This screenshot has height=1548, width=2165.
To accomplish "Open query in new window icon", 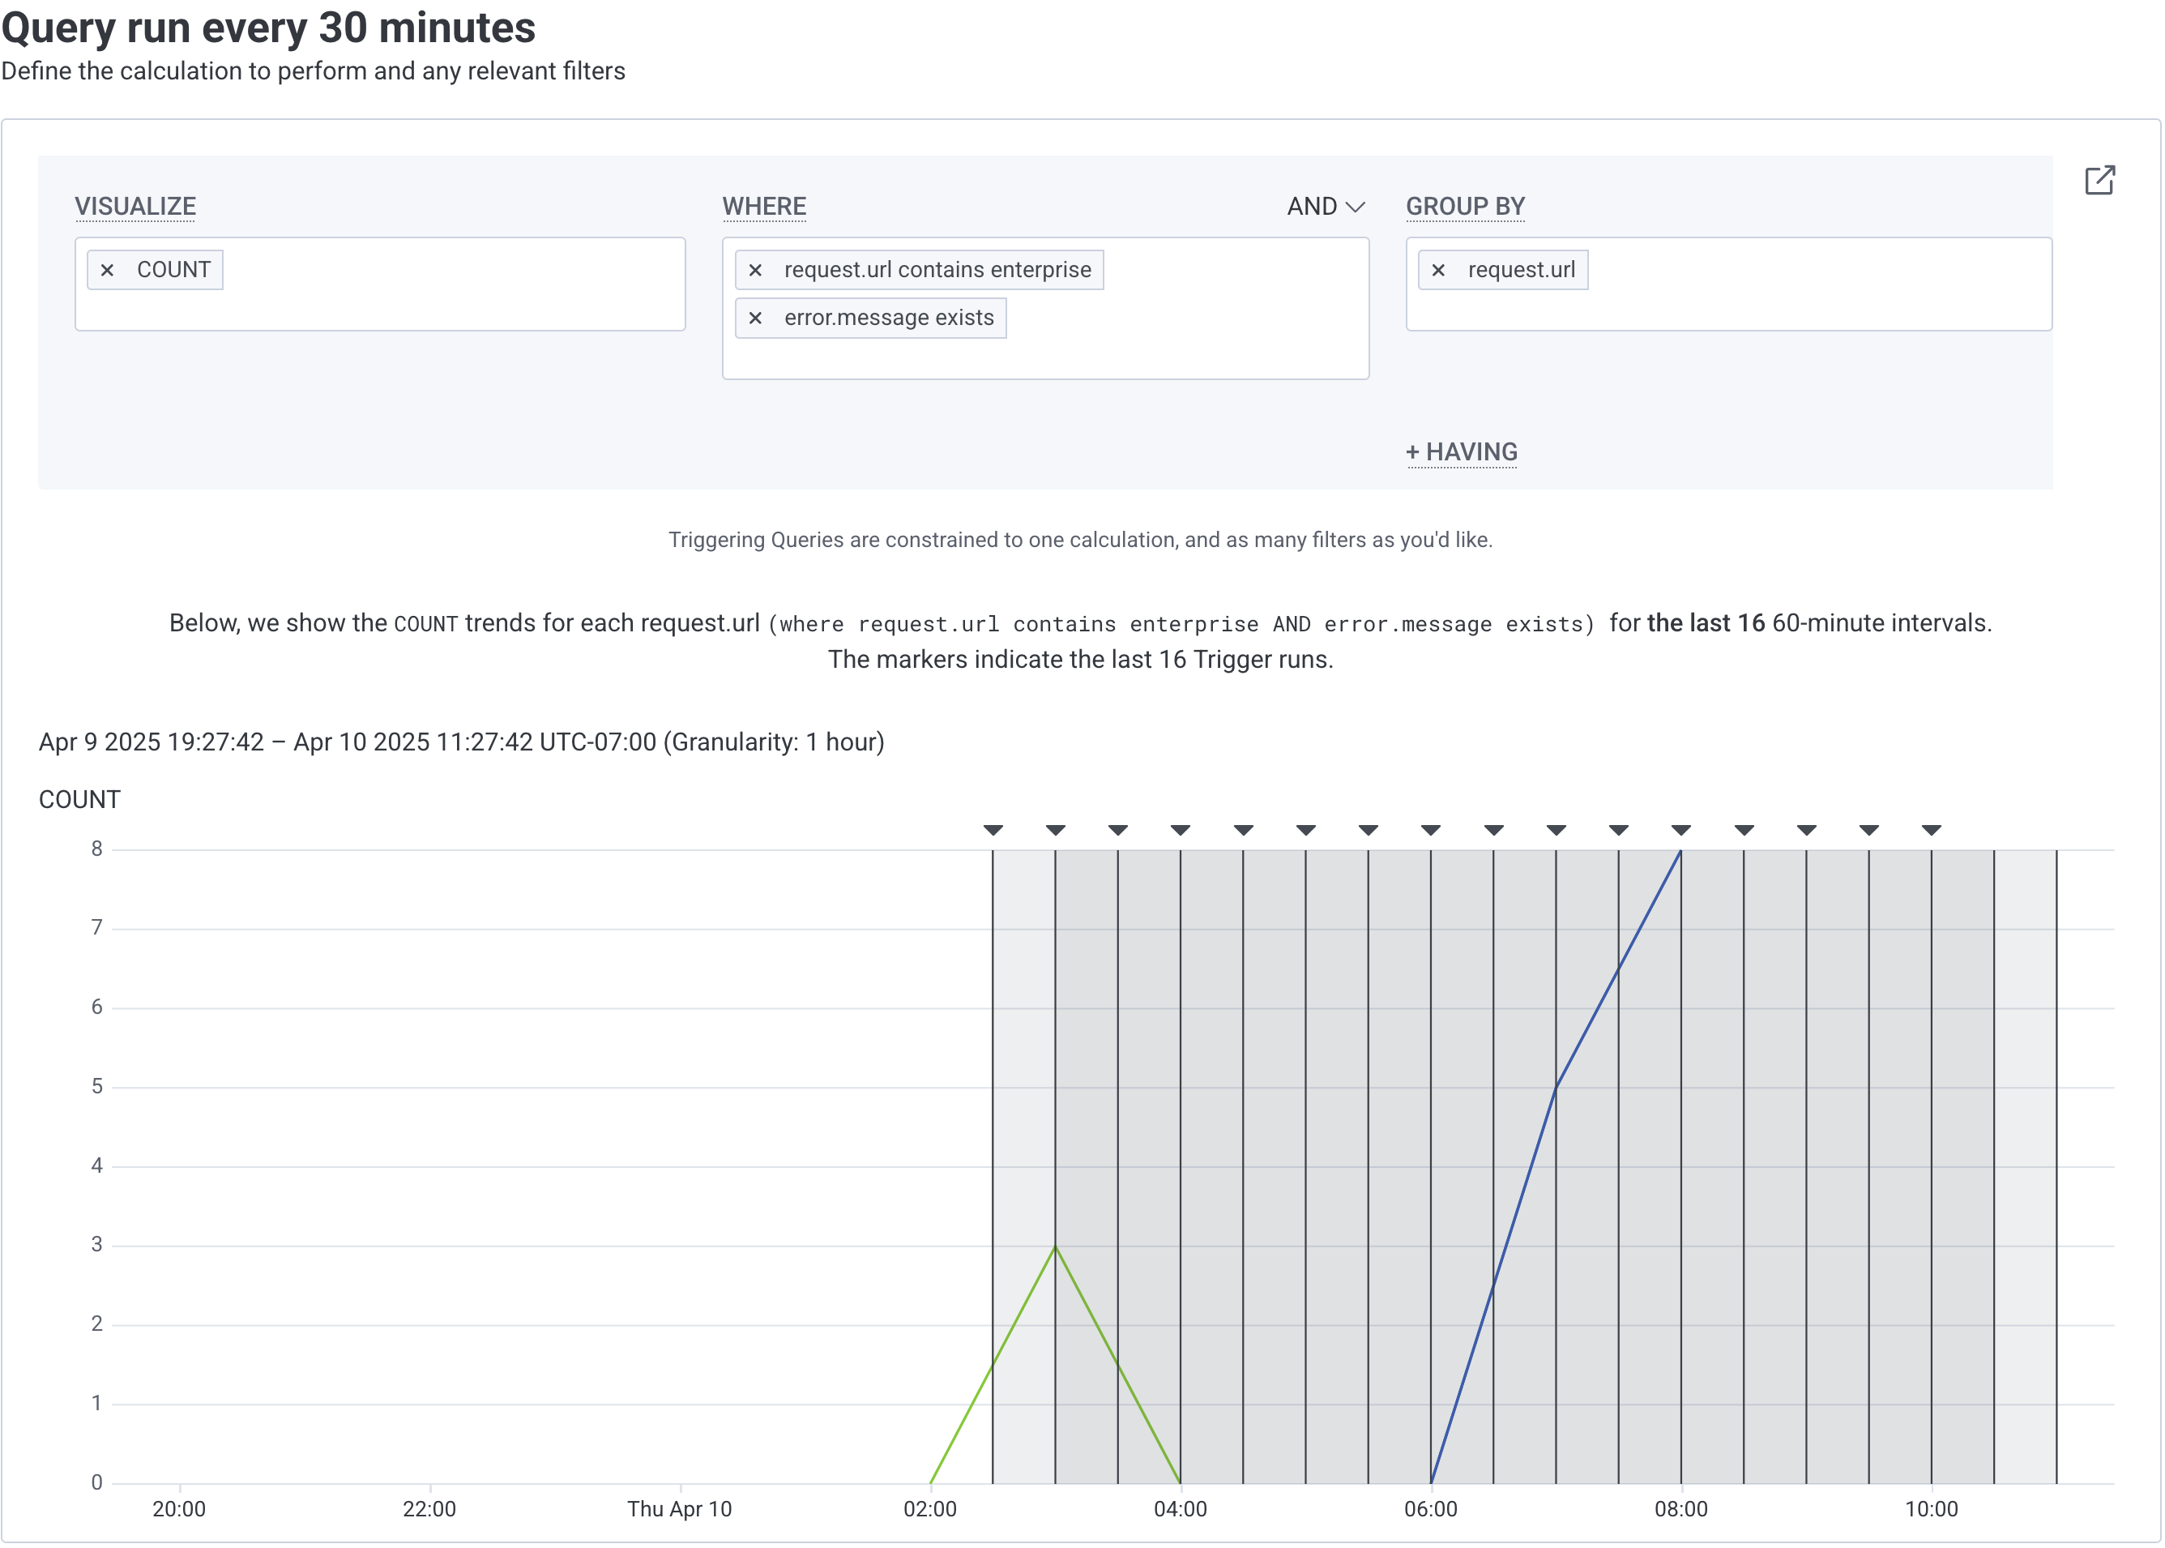I will tap(2099, 180).
